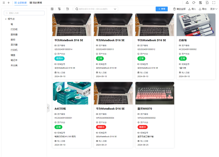
Task: Collapse the left sidebar with arrow handle
Action: (x=48, y=107)
